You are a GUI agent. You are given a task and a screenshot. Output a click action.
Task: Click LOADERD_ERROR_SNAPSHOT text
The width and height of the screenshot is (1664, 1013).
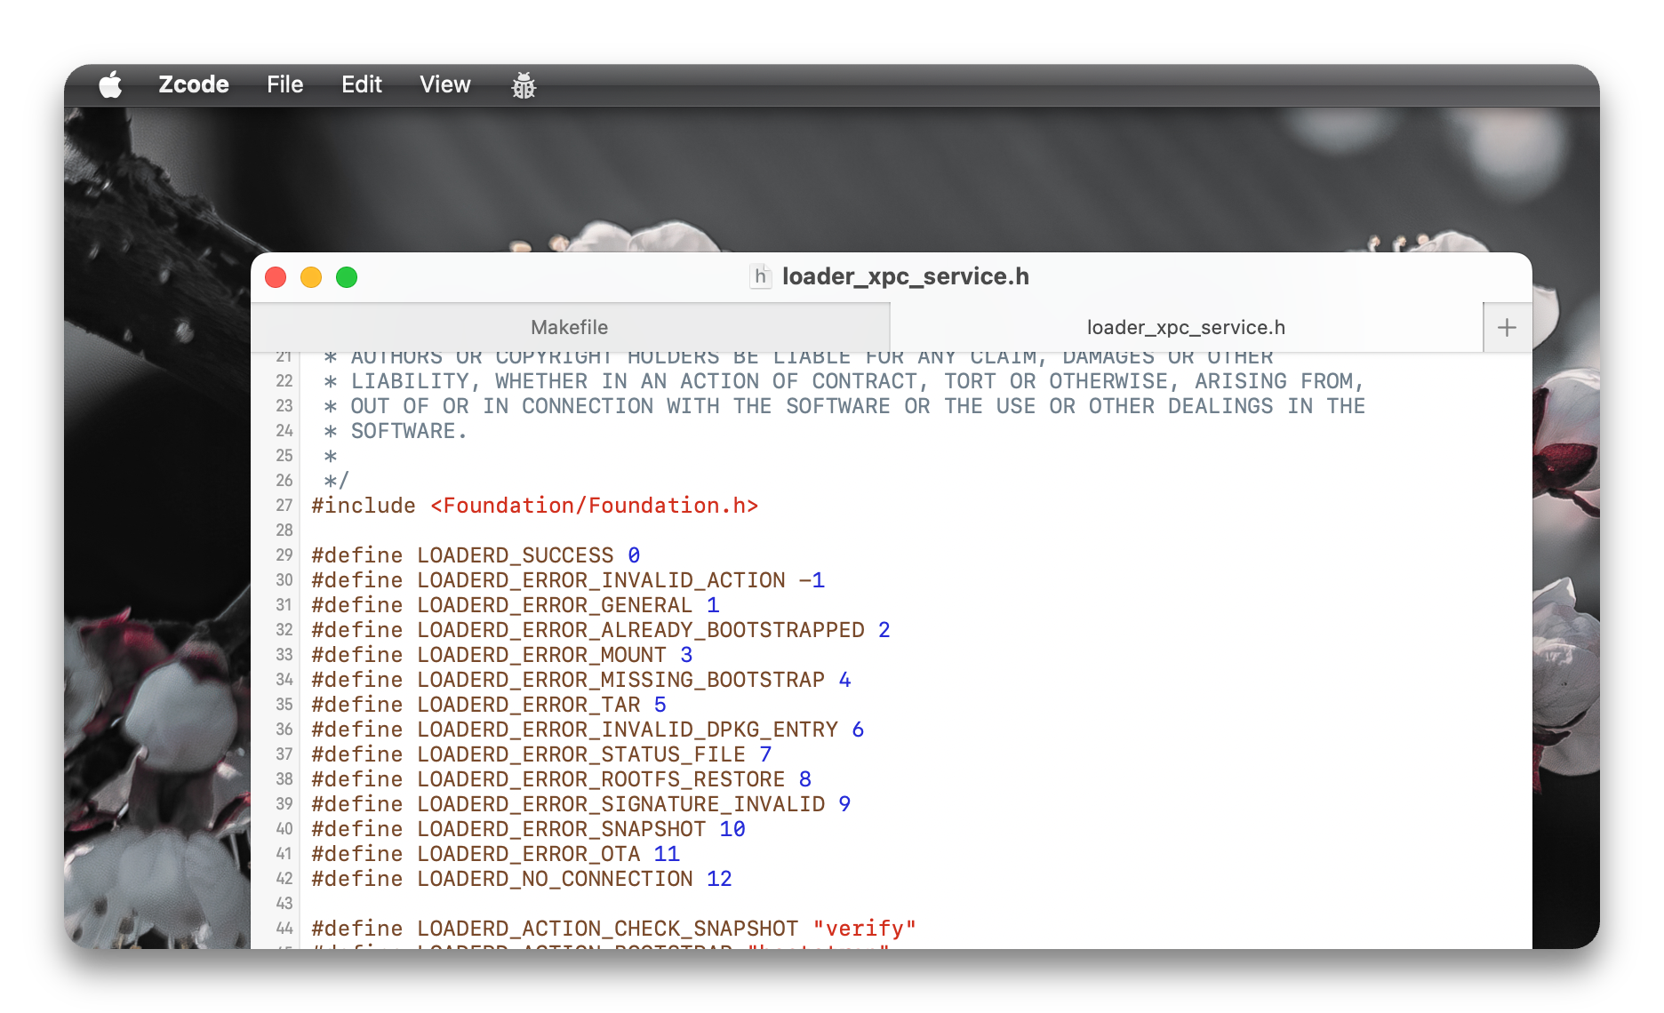coord(562,829)
